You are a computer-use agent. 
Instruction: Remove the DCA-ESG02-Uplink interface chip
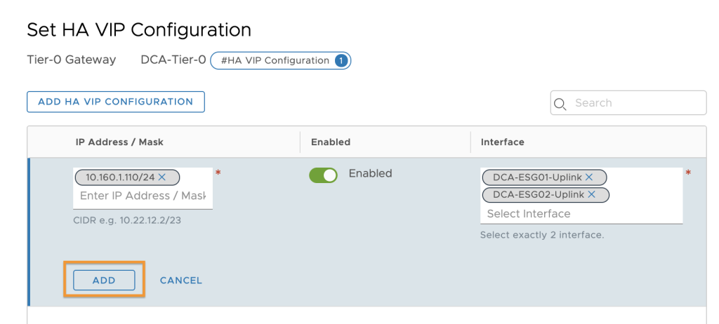tap(591, 195)
